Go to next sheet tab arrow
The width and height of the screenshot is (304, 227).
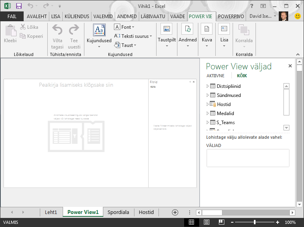[x=23, y=212]
